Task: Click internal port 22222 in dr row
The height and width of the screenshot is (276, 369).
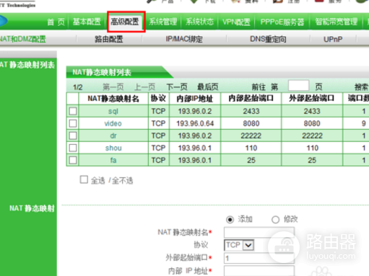Action: (x=251, y=135)
